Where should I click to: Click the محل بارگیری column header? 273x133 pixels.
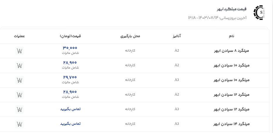pos(130,36)
